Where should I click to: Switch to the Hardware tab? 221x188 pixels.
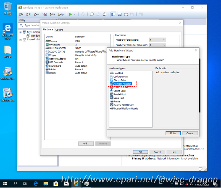point(48,29)
